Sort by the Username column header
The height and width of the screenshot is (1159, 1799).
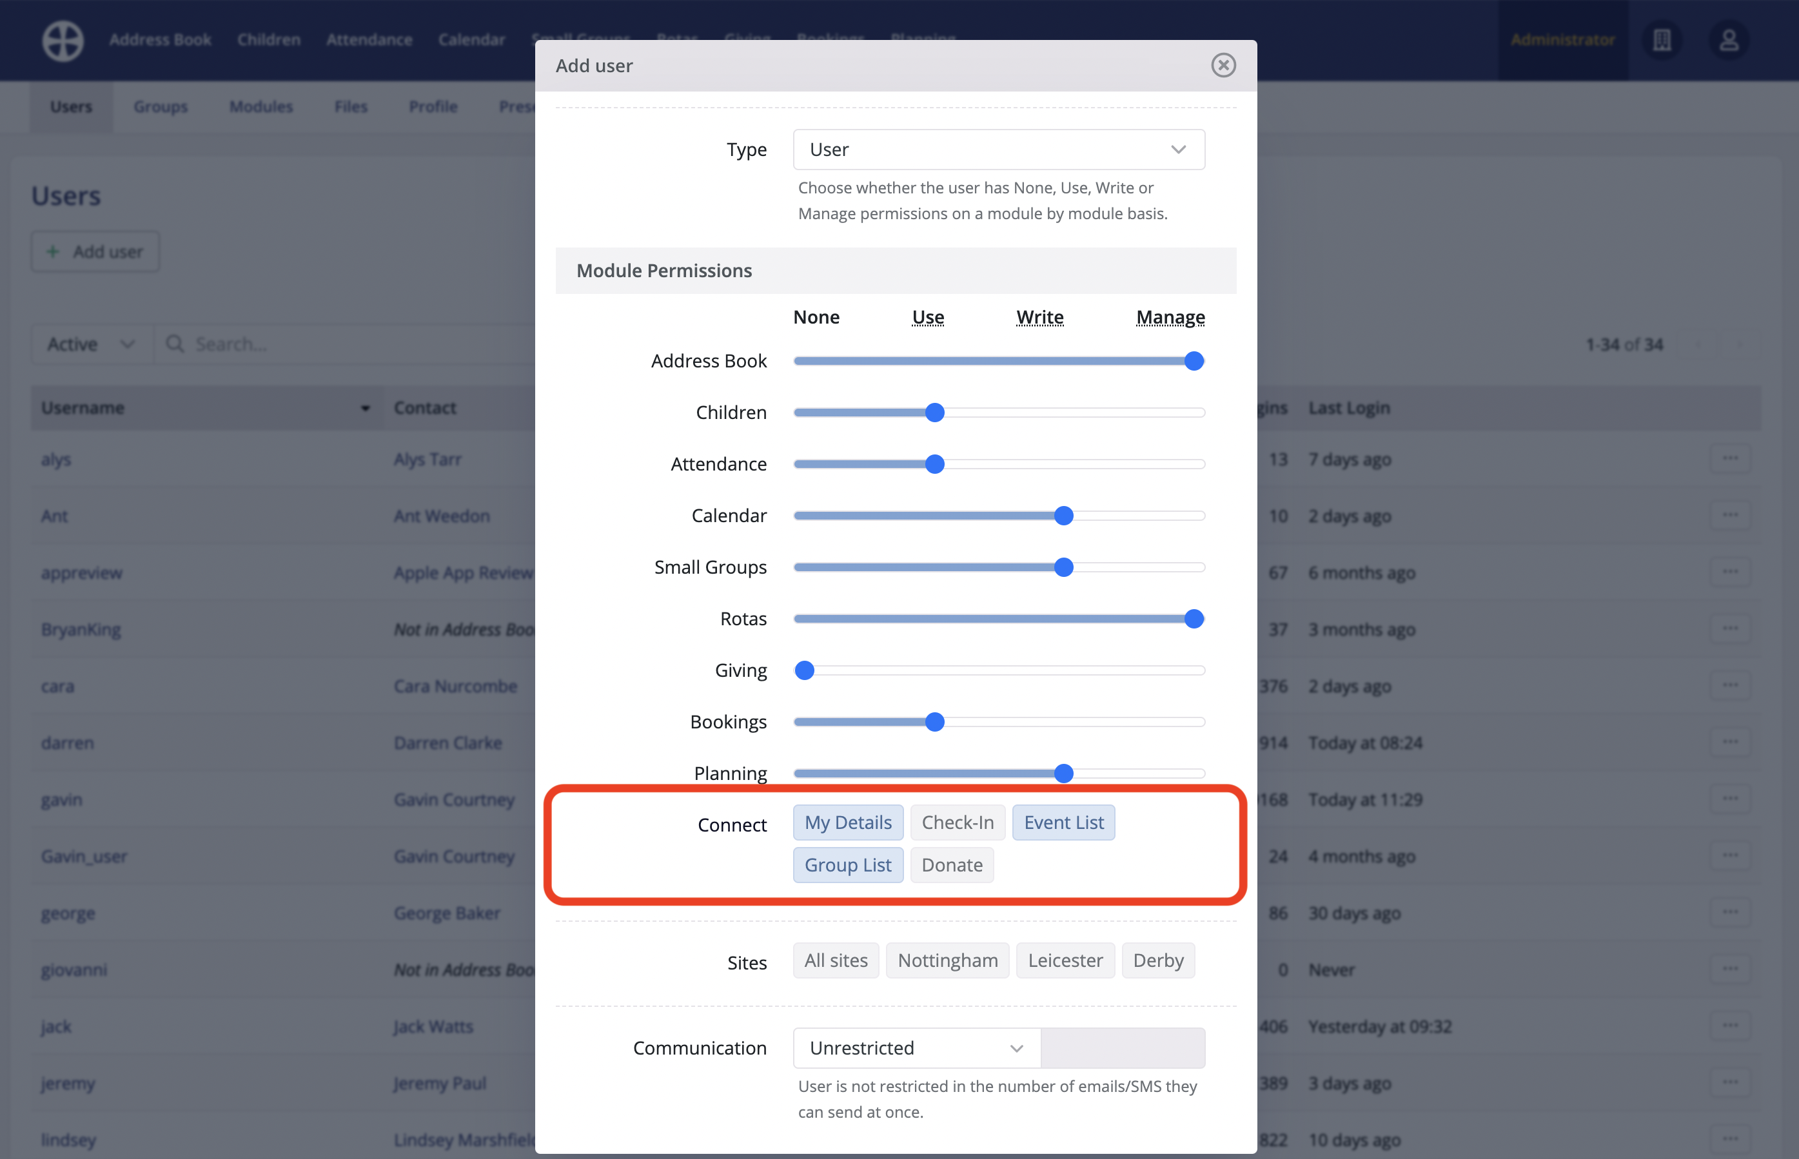coord(84,407)
